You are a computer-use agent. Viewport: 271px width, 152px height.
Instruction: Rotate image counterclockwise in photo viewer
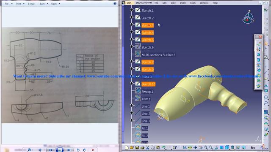(x=78, y=150)
